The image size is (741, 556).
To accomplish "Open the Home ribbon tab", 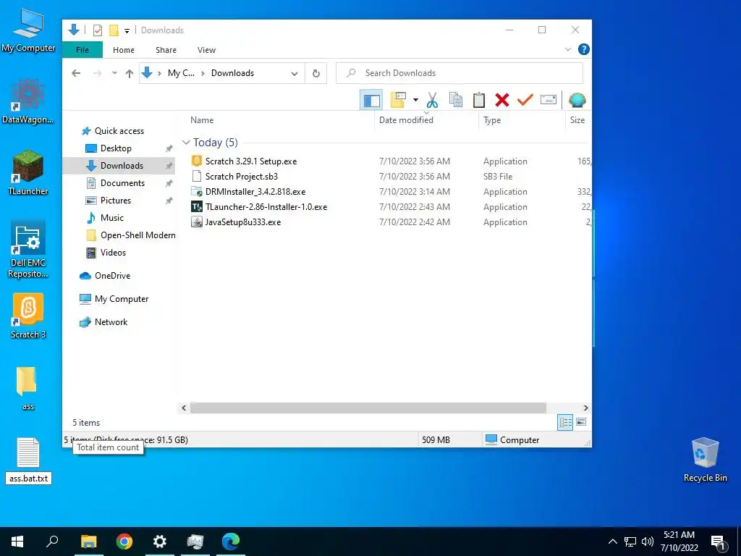I will click(123, 50).
